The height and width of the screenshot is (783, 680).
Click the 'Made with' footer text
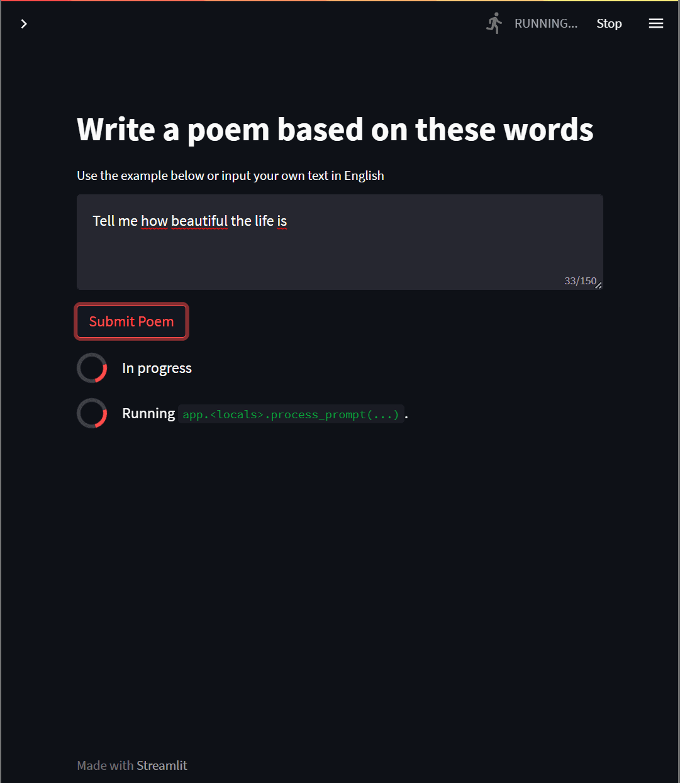click(105, 765)
